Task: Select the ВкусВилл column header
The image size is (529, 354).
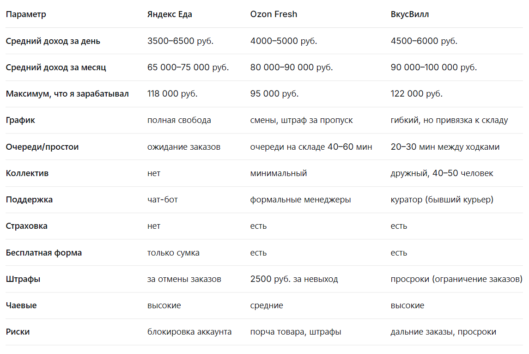Action: [x=409, y=14]
